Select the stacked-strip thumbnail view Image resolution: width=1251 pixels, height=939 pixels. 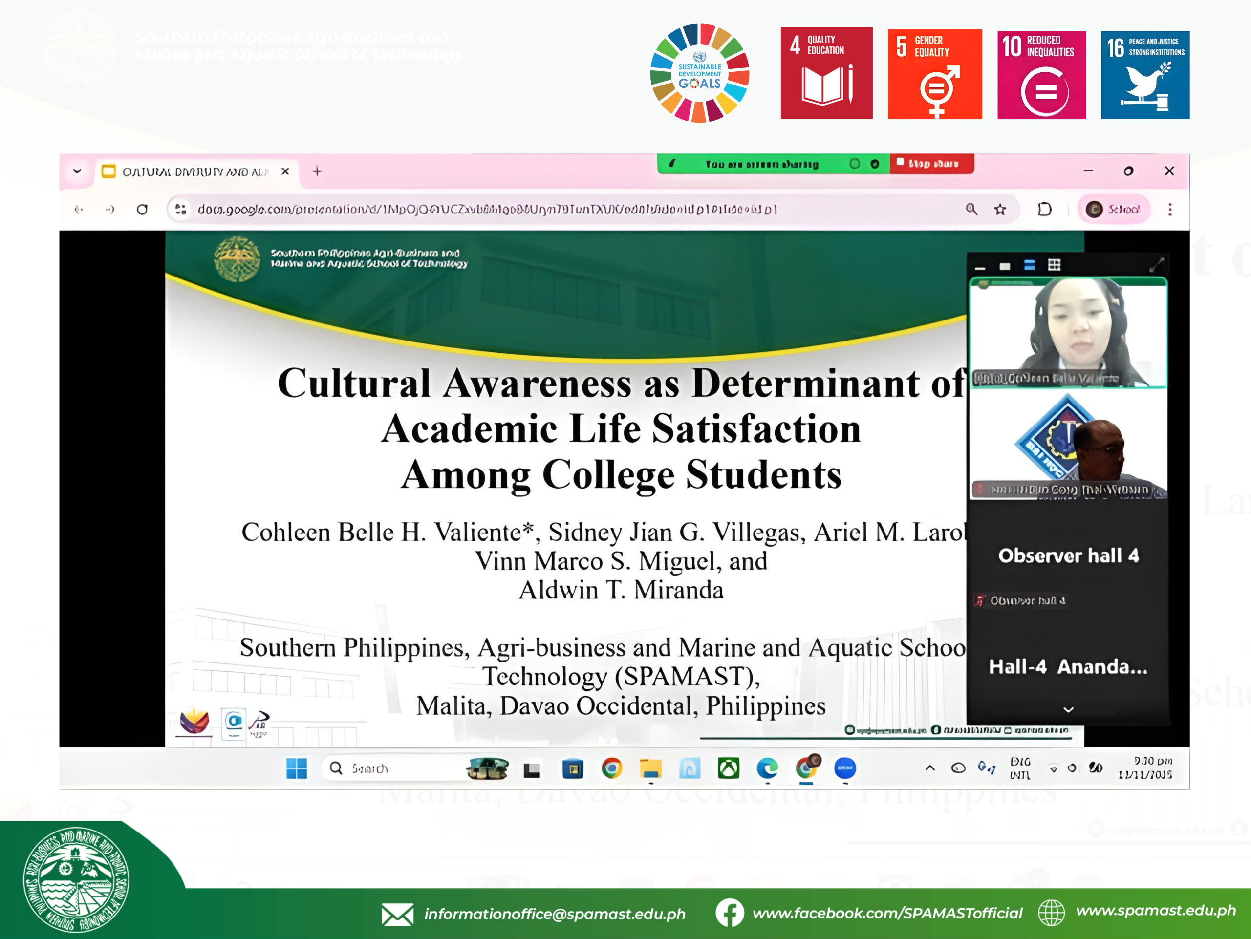pyautogui.click(x=1029, y=265)
